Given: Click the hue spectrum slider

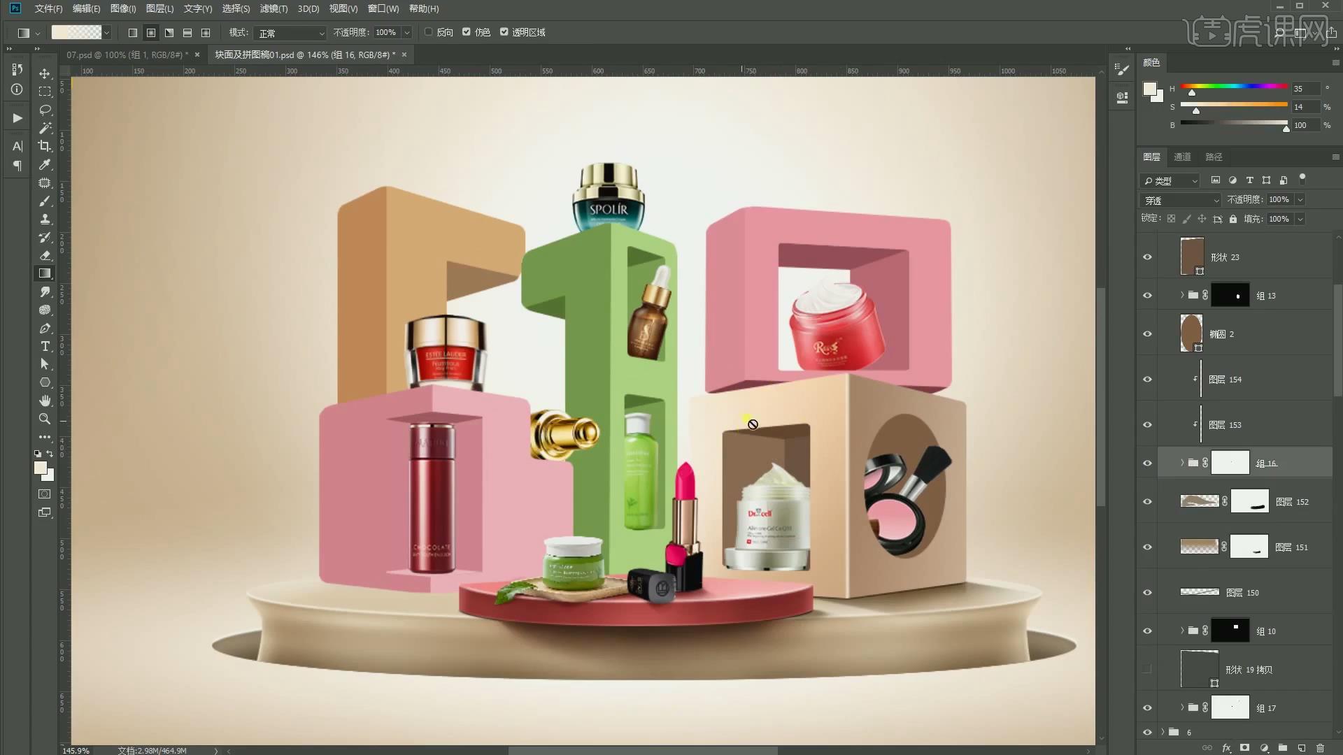Looking at the screenshot, I should coord(1235,87).
